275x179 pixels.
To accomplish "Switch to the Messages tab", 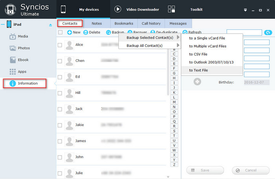I will [x=178, y=24].
